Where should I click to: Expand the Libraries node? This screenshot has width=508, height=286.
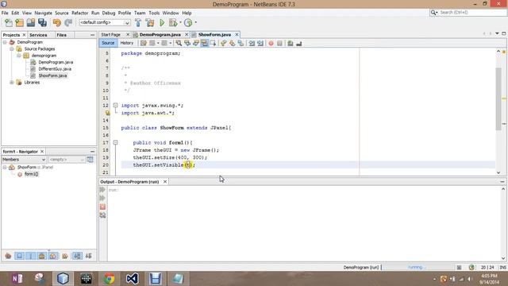[x=12, y=83]
